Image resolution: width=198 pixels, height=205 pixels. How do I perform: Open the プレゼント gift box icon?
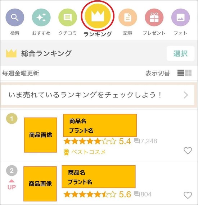point(154,18)
